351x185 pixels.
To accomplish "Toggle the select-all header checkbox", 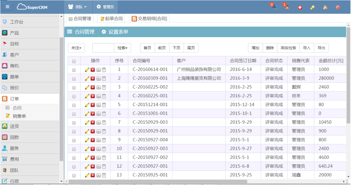I will click(74, 61).
